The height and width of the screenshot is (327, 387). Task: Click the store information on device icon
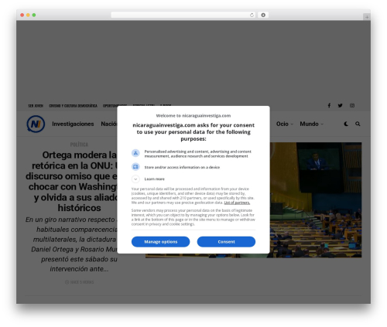point(135,167)
